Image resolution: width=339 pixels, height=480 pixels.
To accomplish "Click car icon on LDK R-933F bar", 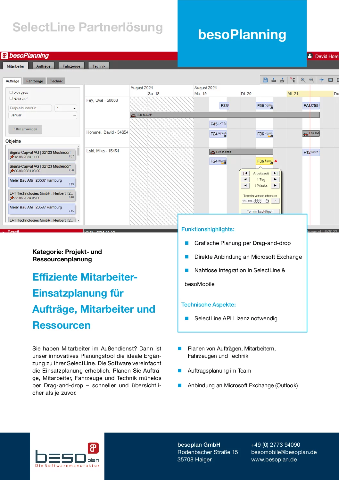I will point(133,115).
